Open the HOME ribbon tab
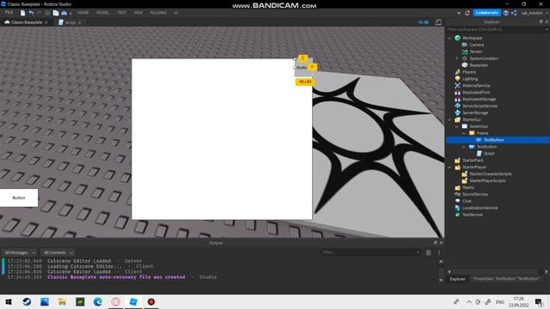Screen dimensions: 550x309 click(83, 13)
